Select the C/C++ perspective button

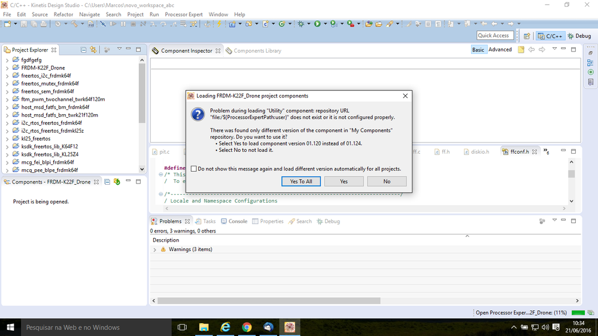pyautogui.click(x=550, y=36)
